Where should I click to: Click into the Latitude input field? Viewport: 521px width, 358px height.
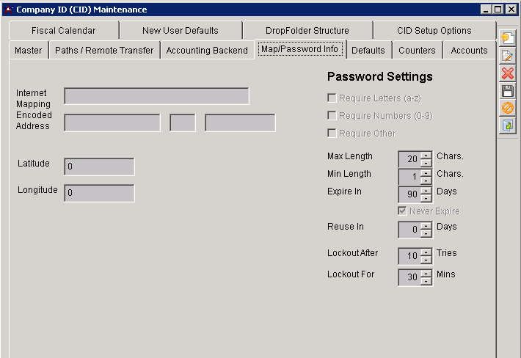[99, 167]
